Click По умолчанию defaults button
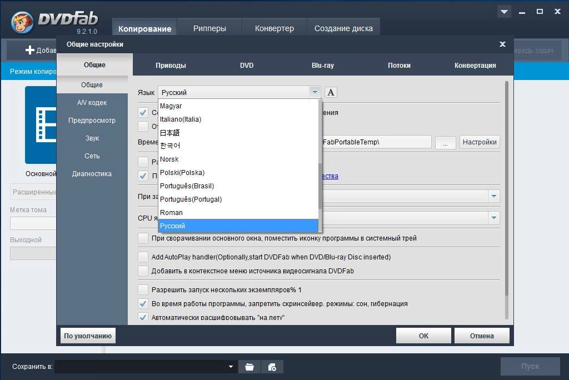Viewport: 569px width, 380px height. 88,336
